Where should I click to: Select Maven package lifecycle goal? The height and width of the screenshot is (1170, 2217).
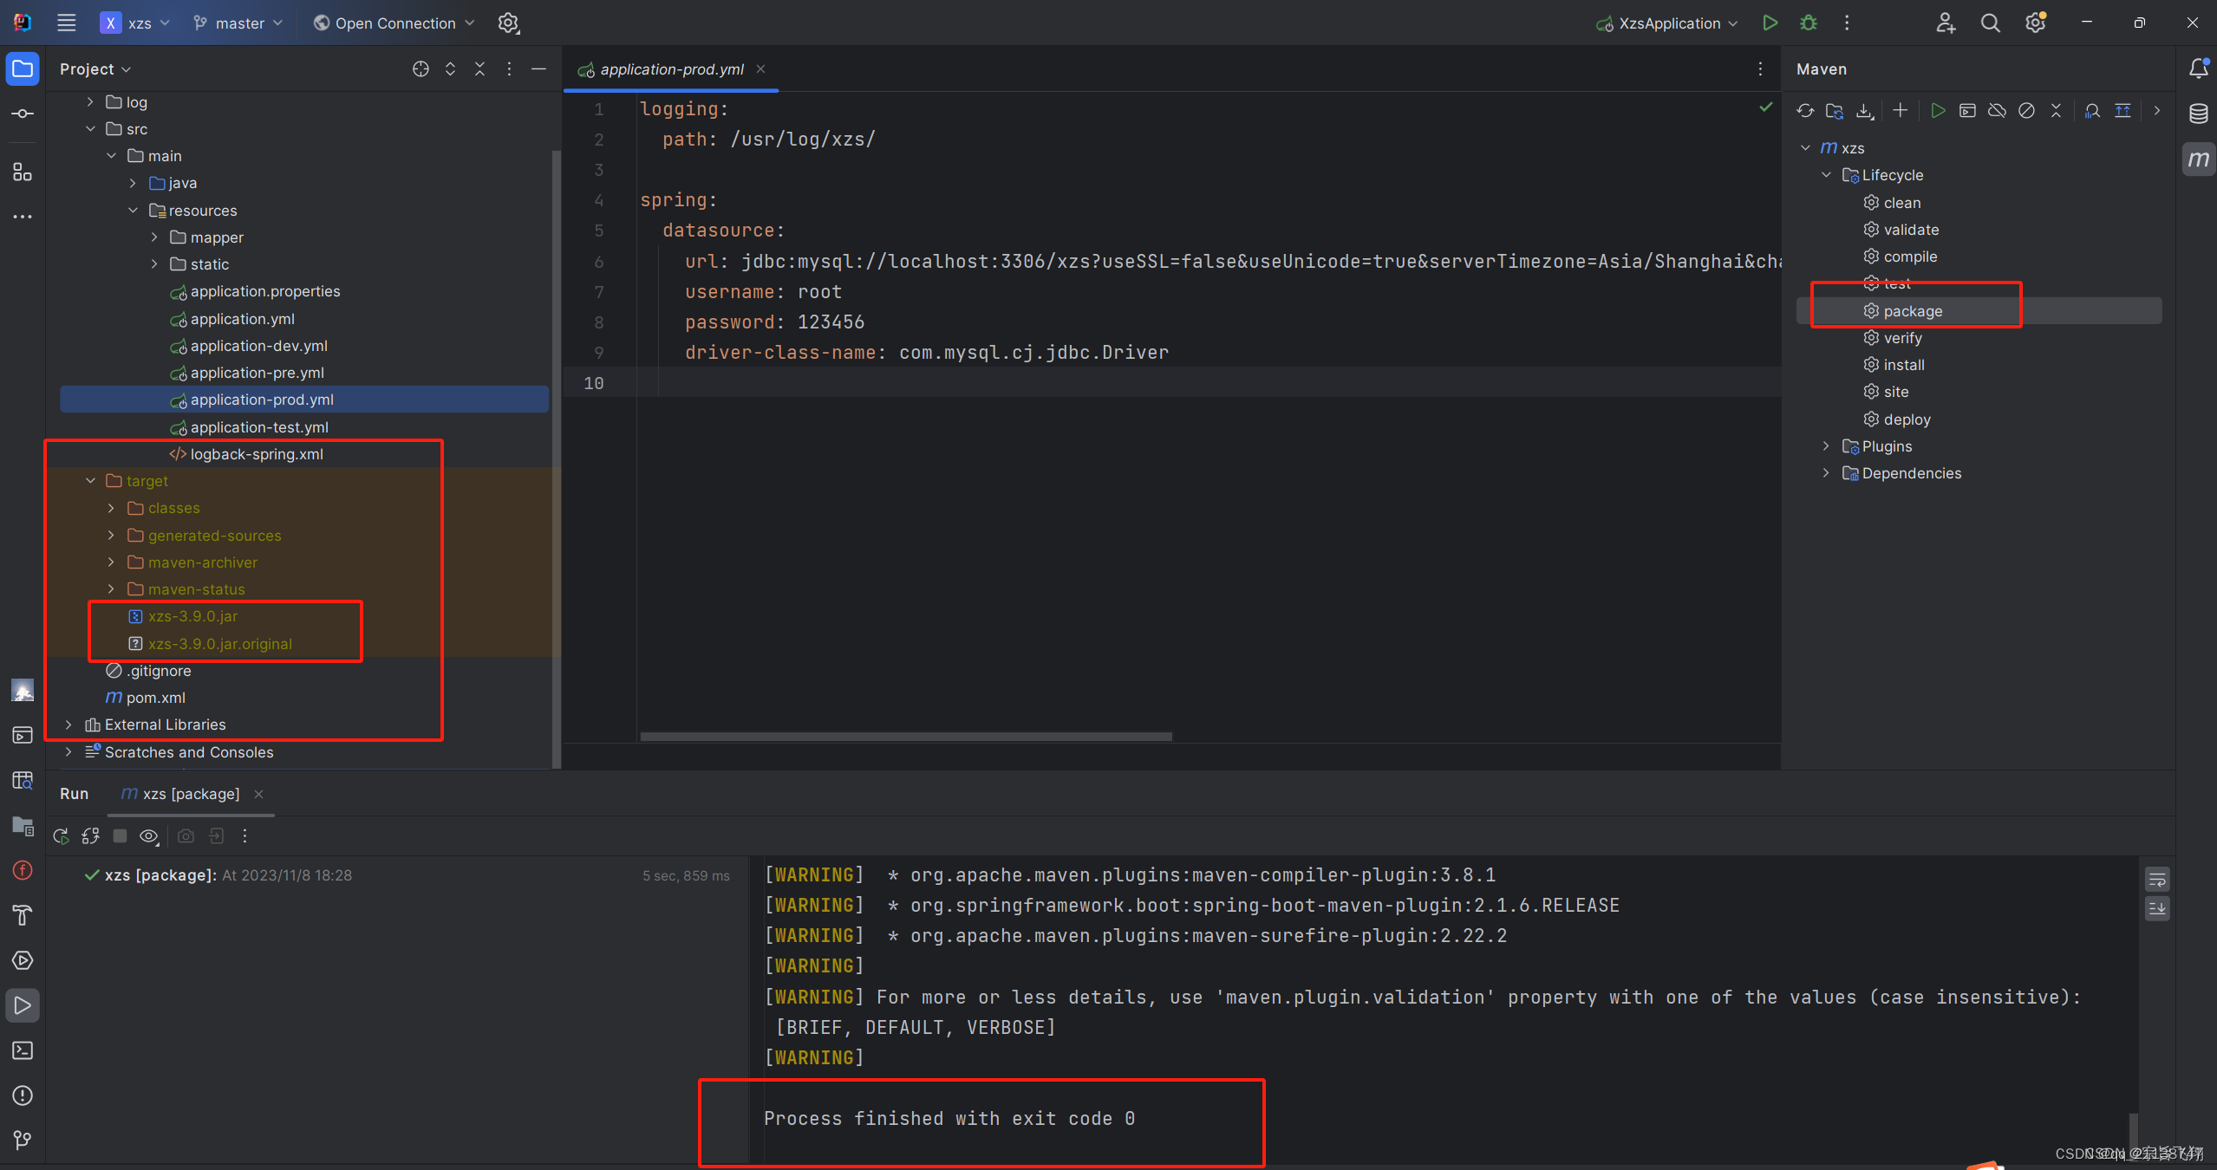[x=1912, y=311]
